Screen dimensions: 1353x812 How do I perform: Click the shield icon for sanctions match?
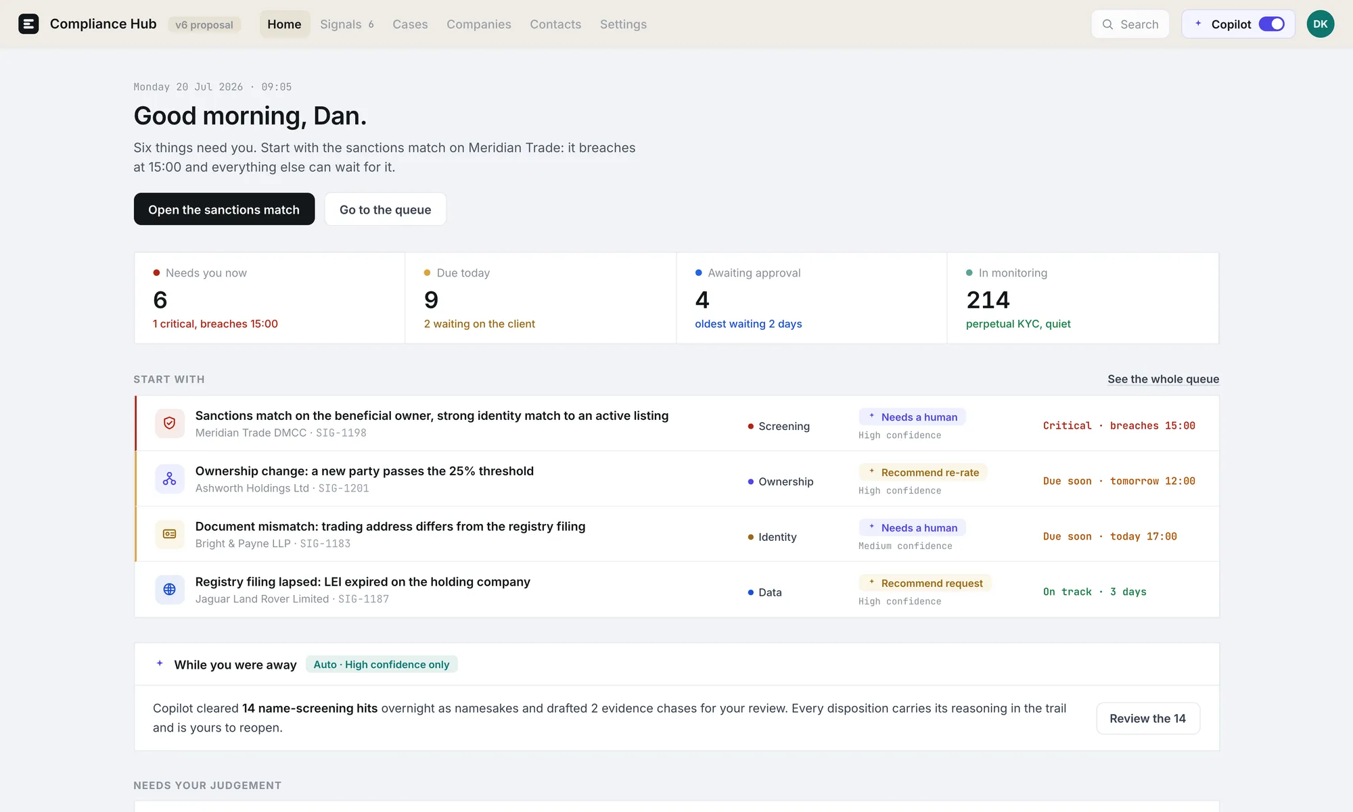[170, 423]
